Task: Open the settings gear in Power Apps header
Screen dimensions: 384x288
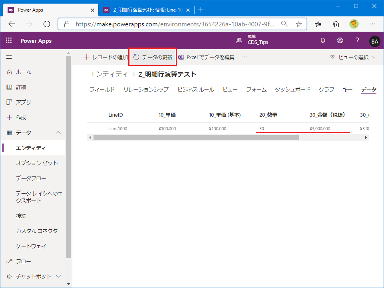Action: (340, 40)
